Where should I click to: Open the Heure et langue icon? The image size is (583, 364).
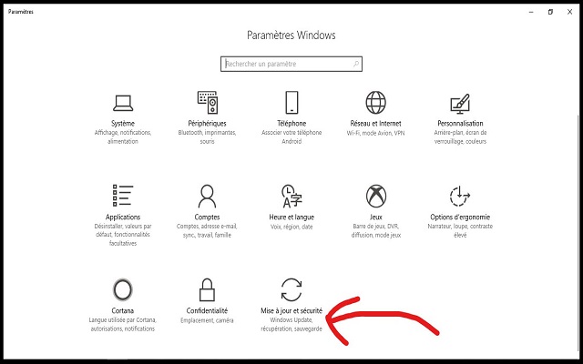291,196
